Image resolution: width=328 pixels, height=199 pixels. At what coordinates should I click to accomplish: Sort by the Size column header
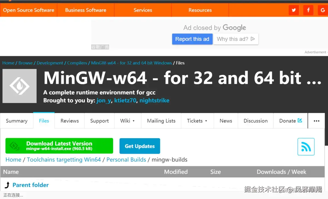(x=215, y=172)
